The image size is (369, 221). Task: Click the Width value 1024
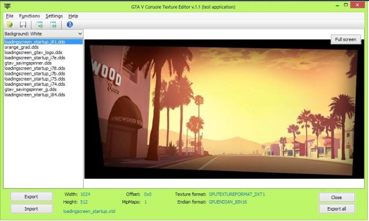pos(85,194)
